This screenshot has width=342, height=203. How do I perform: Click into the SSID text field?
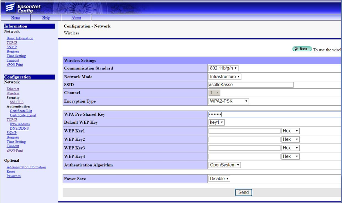click(x=251, y=85)
